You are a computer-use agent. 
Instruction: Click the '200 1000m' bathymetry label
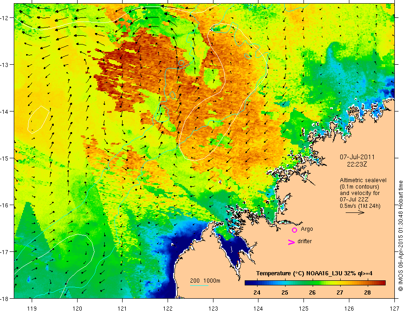tap(205, 281)
